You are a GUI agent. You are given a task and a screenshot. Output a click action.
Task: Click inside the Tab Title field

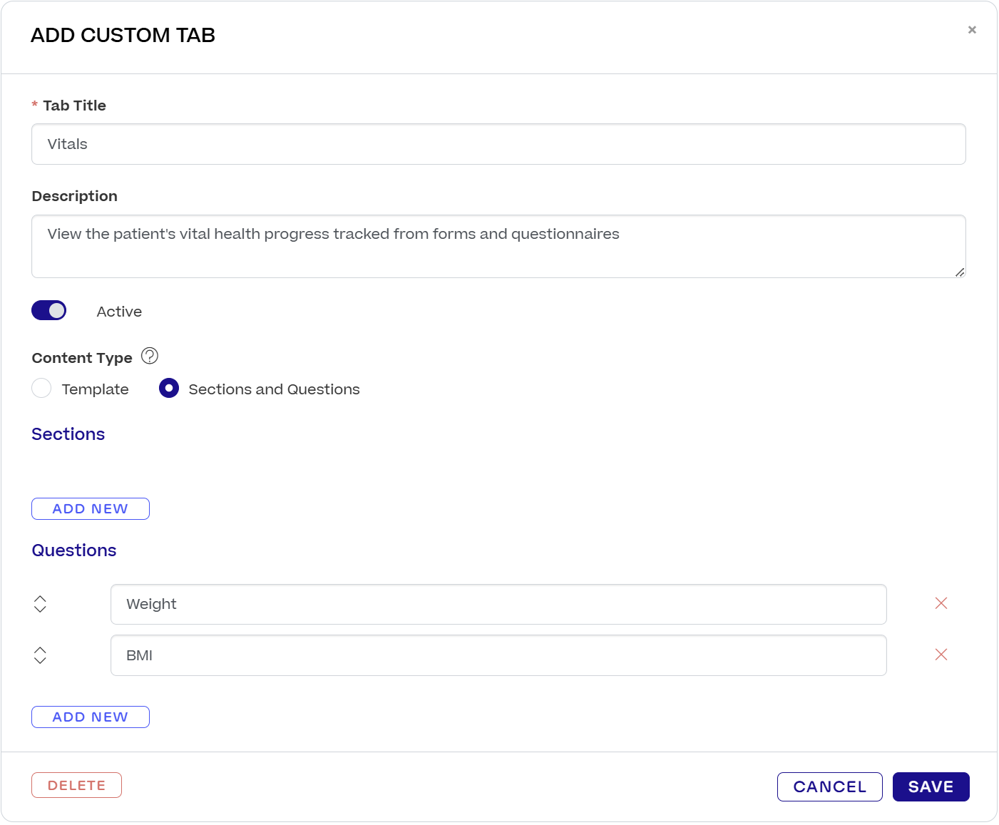(x=498, y=144)
